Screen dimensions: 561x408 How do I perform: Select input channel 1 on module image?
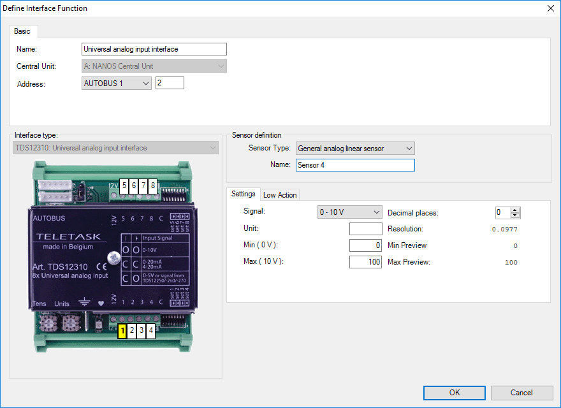point(122,330)
